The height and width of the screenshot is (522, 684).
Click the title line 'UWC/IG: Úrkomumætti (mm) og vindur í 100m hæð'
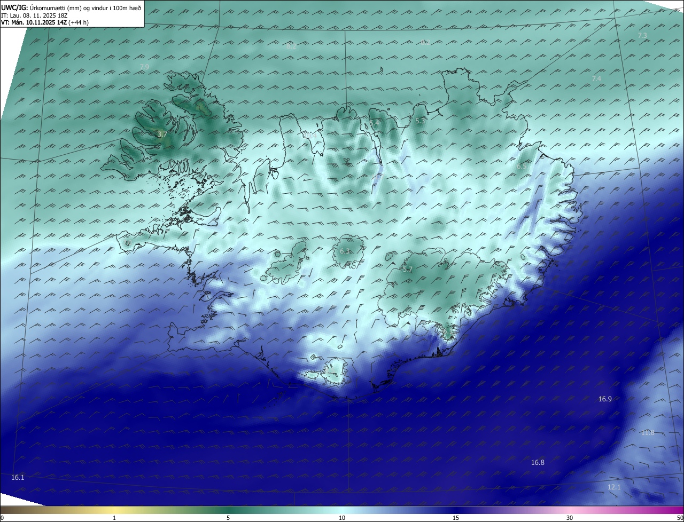(x=71, y=8)
